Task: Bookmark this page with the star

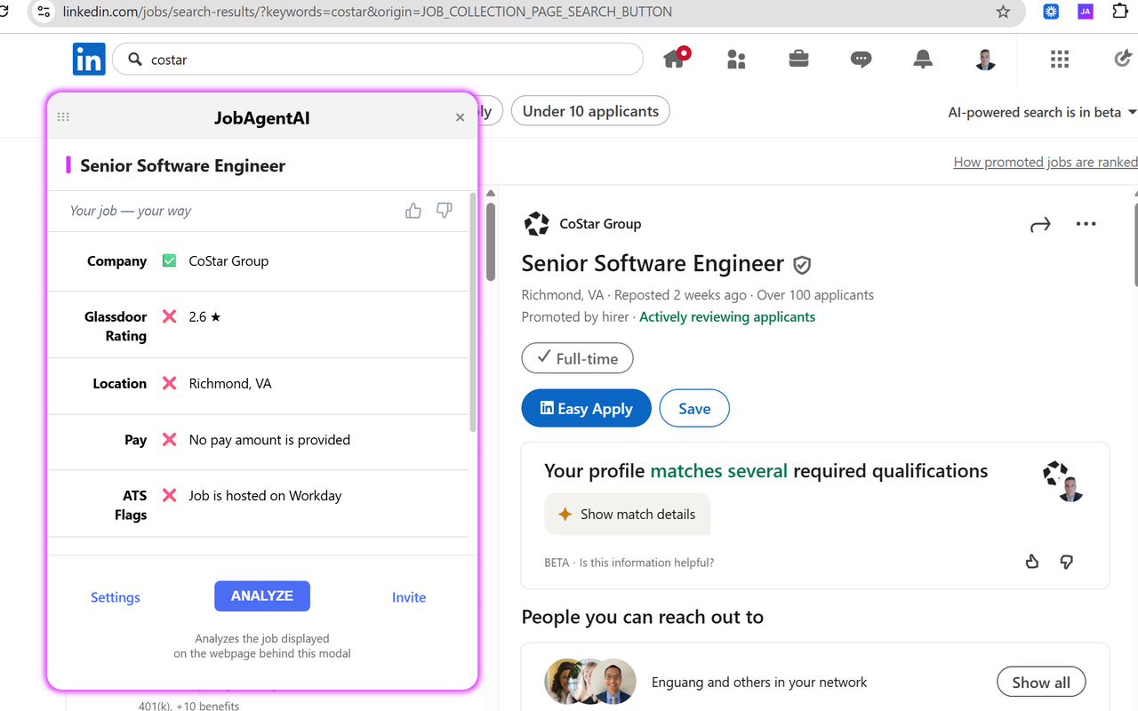Action: 1003,12
